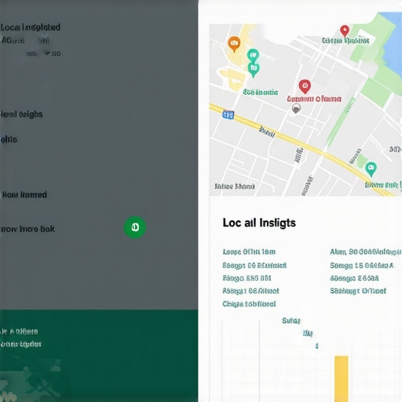402x402 pixels.
Task: Click the upper of the two stacked teal pins
Action: [x=253, y=55]
